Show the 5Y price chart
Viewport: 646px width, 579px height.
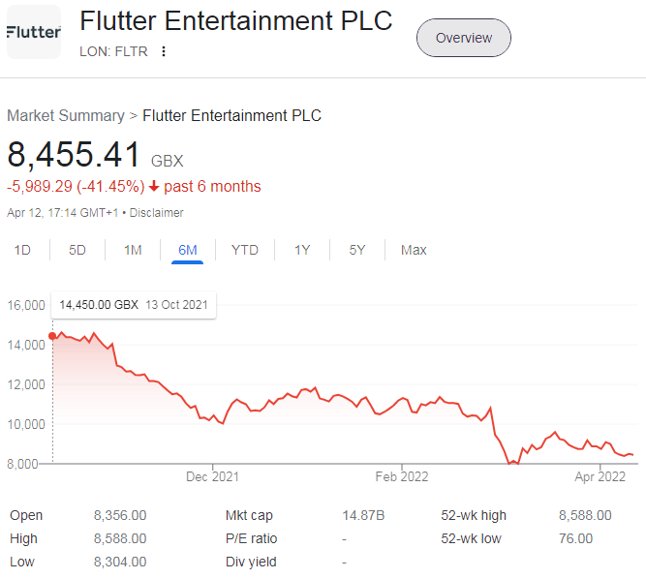[357, 250]
